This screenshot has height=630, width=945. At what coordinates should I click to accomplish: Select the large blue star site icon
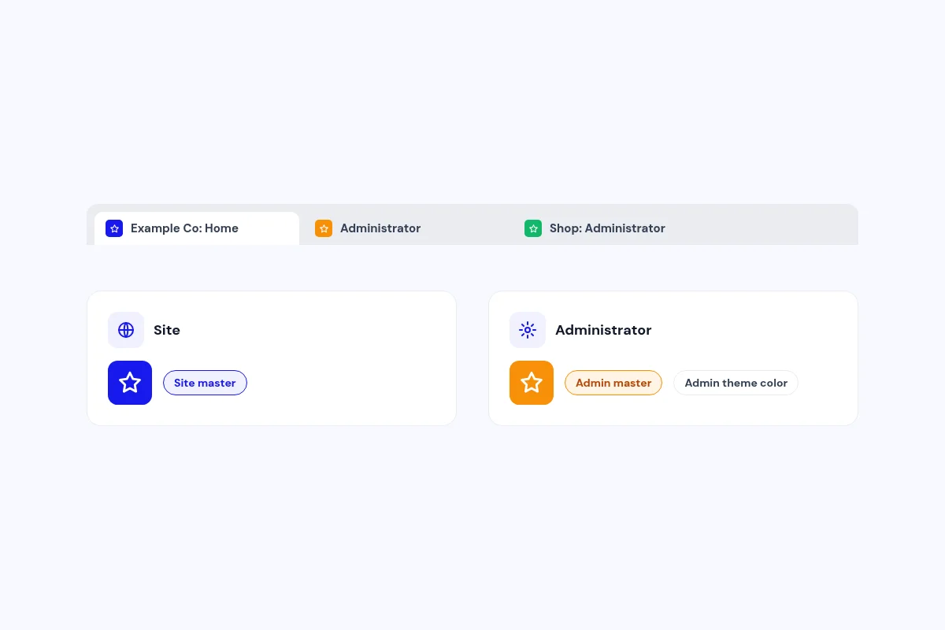coord(130,383)
